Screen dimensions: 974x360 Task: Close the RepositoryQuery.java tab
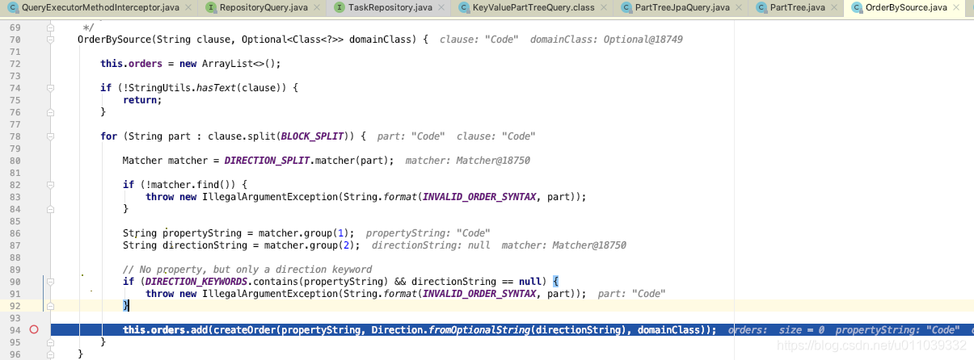[x=318, y=8]
